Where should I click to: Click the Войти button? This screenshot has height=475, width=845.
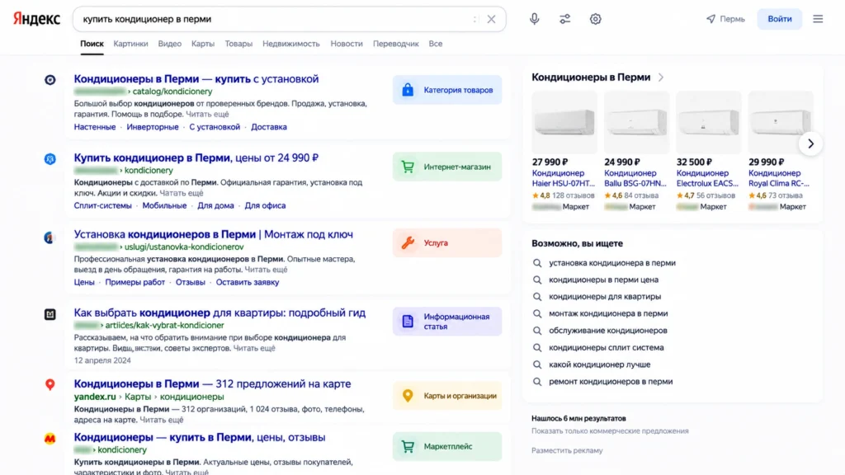(x=779, y=19)
